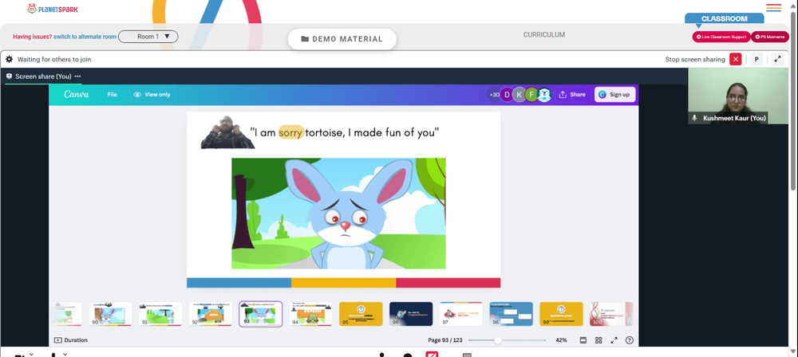Image resolution: width=798 pixels, height=357 pixels.
Task: Click the polar bear collaborator avatar
Action: click(x=544, y=95)
